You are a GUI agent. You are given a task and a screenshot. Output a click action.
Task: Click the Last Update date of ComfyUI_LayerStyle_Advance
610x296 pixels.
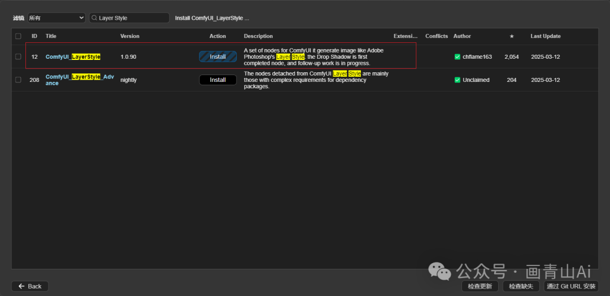click(546, 80)
